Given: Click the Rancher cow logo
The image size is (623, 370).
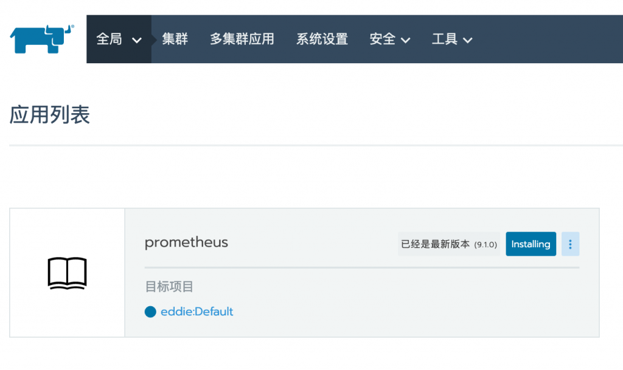Looking at the screenshot, I should [x=42, y=39].
